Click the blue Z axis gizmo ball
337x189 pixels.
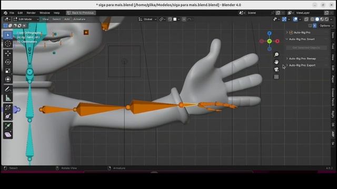[269, 33]
